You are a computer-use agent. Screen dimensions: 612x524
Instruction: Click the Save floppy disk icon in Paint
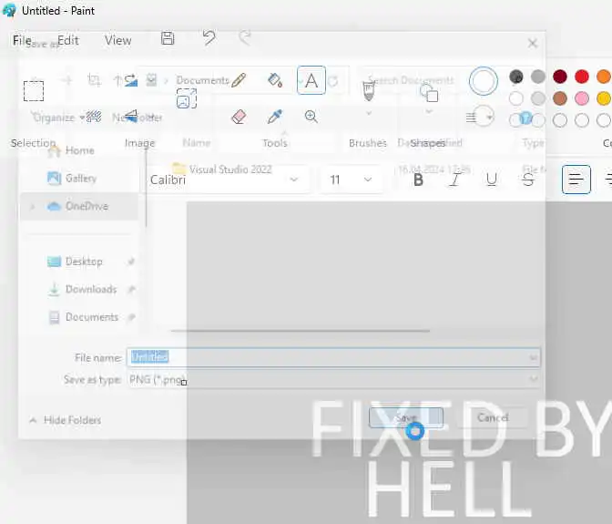(168, 38)
